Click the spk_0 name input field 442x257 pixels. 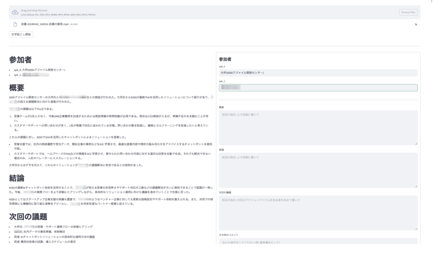(318, 73)
